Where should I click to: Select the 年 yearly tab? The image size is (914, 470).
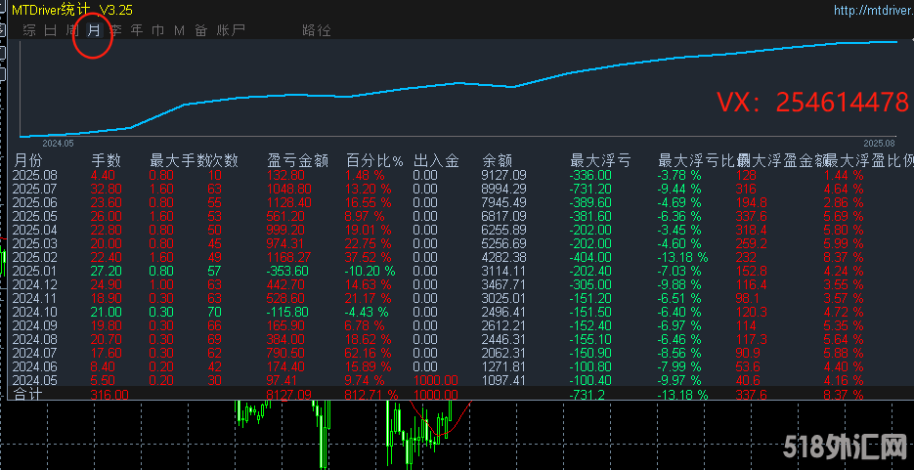(x=137, y=30)
